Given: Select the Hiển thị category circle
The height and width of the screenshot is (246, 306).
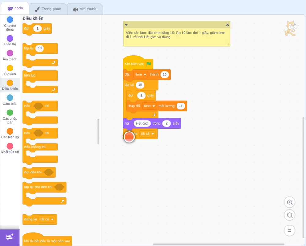Looking at the screenshot, I should coord(10,38).
